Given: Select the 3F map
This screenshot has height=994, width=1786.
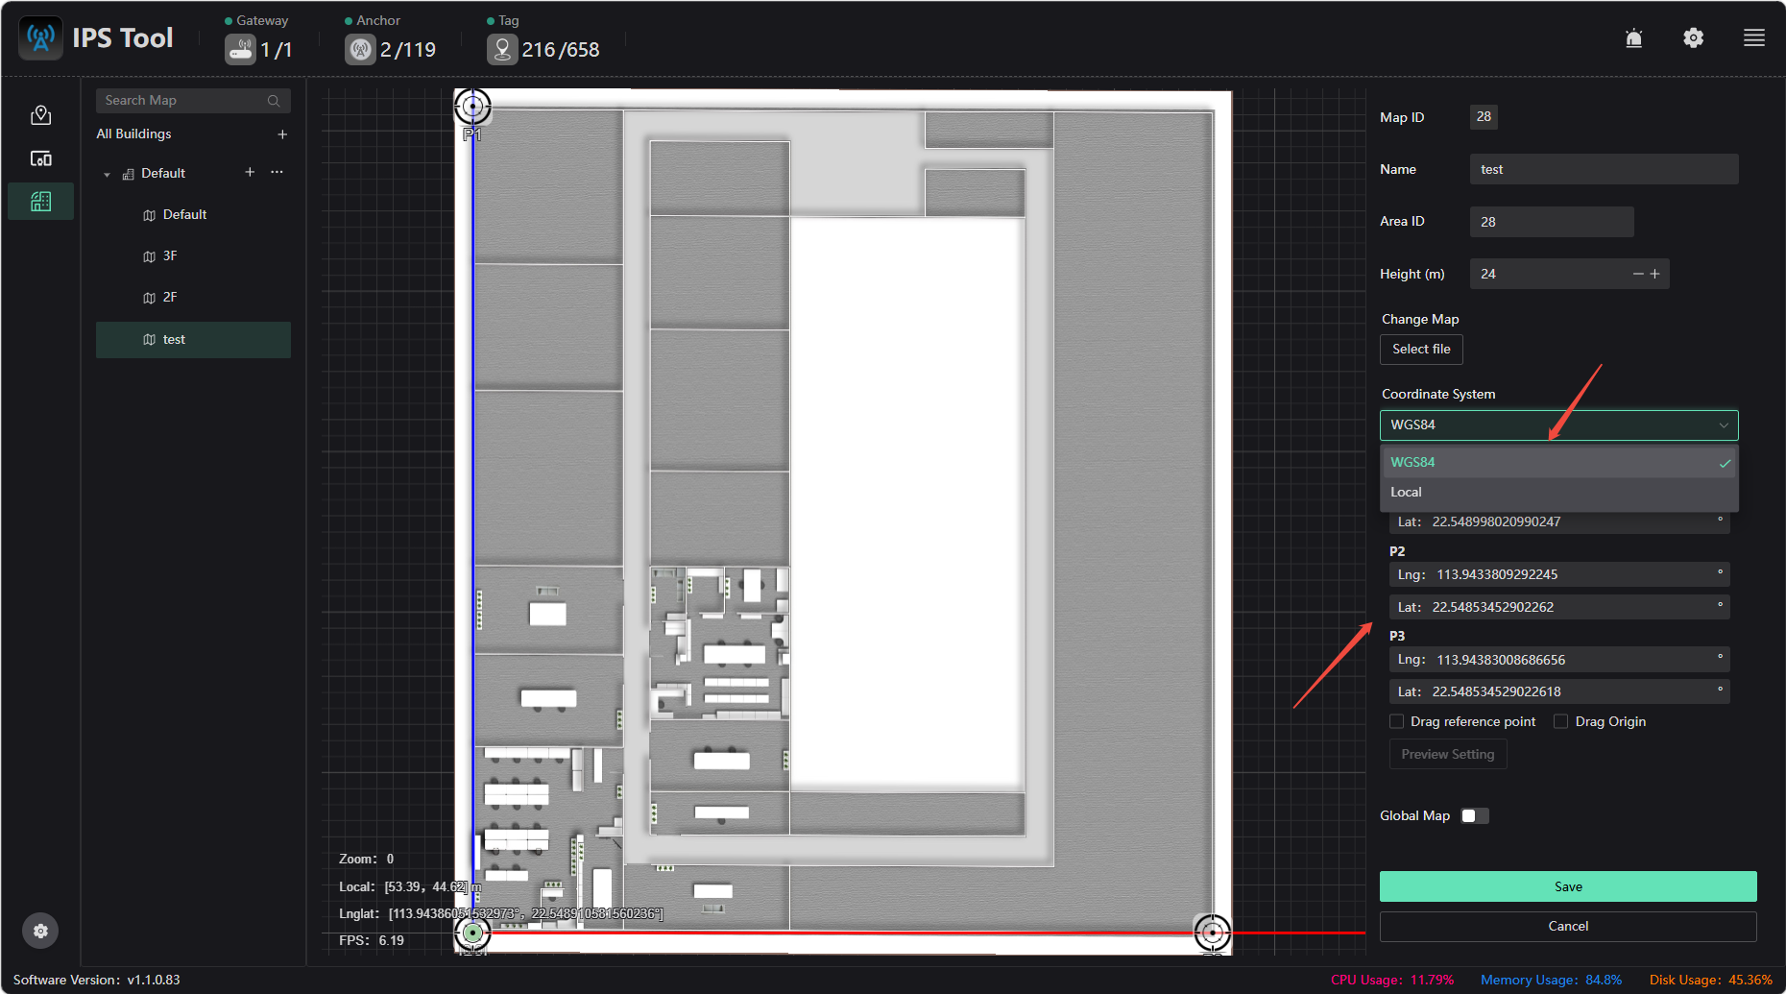Looking at the screenshot, I should (193, 255).
